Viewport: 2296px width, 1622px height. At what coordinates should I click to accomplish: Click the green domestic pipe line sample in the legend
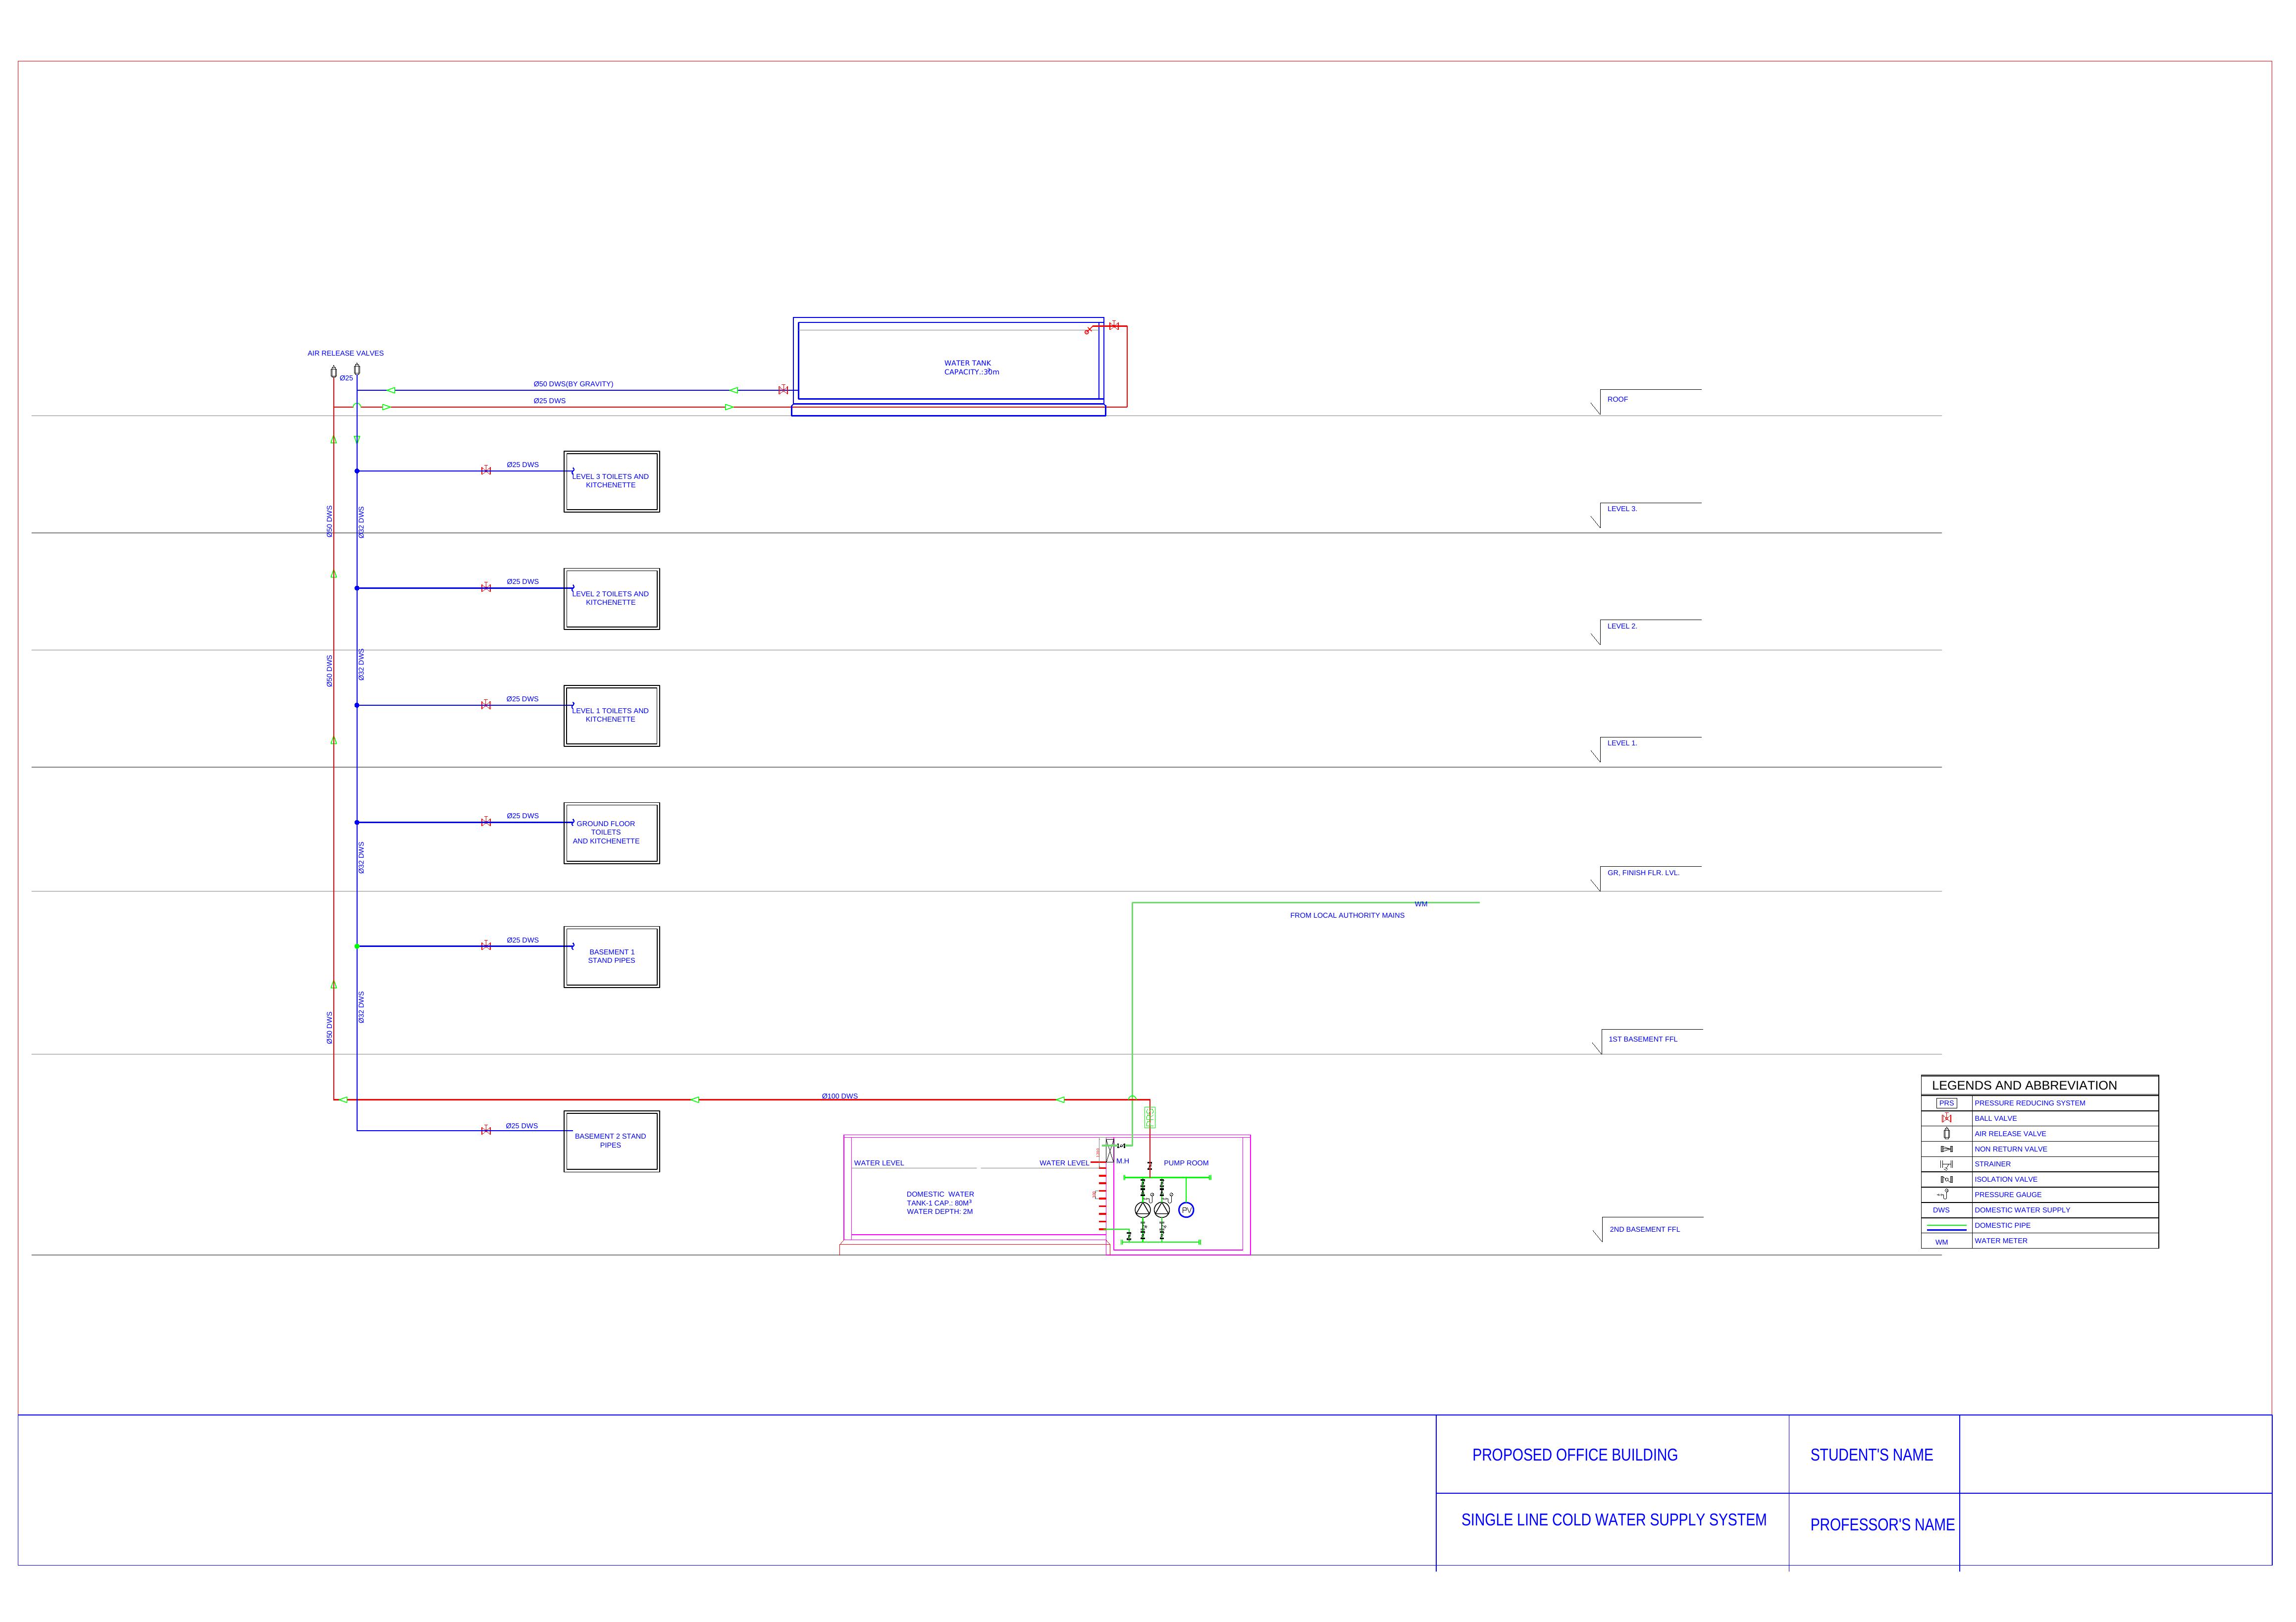click(1946, 1224)
